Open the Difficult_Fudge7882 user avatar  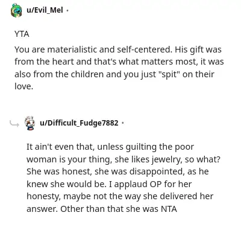point(30,123)
